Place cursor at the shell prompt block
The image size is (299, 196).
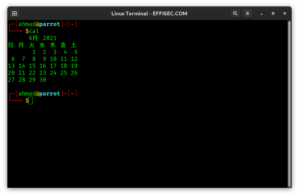point(30,100)
